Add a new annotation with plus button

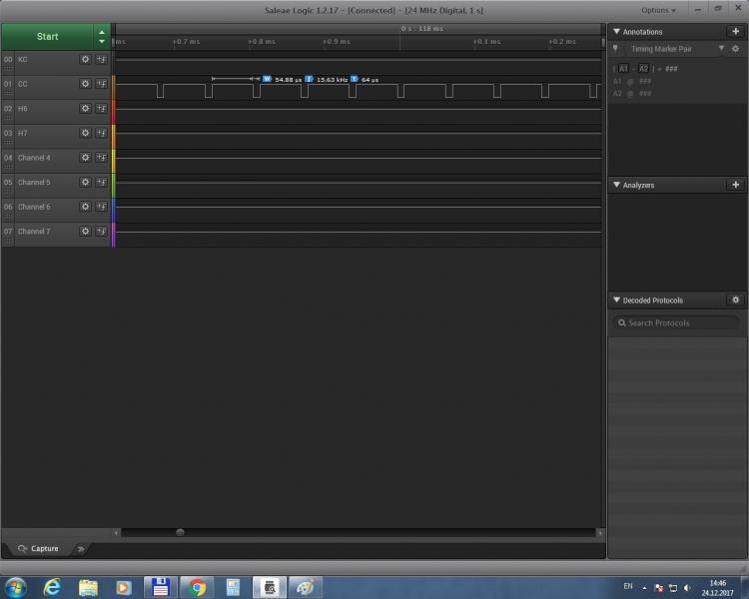pyautogui.click(x=735, y=32)
